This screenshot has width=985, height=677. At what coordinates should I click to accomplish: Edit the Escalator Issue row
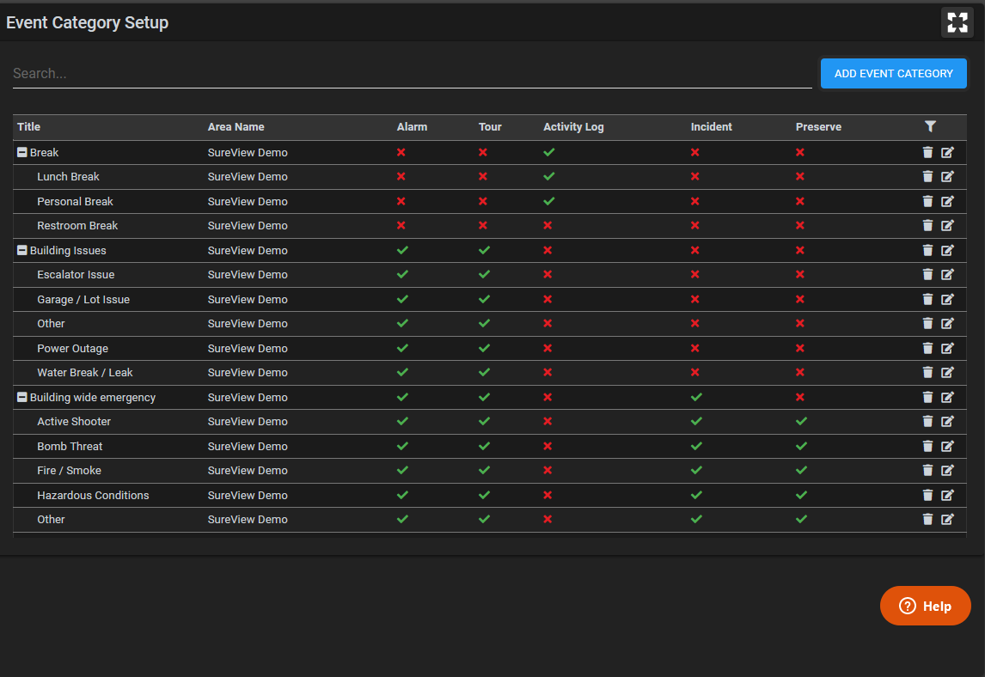click(x=947, y=274)
